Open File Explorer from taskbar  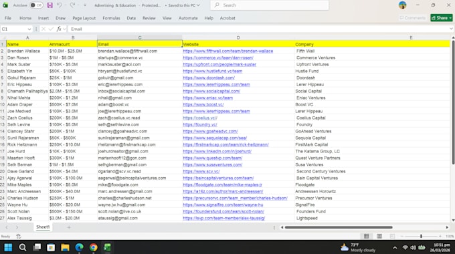click(65, 247)
